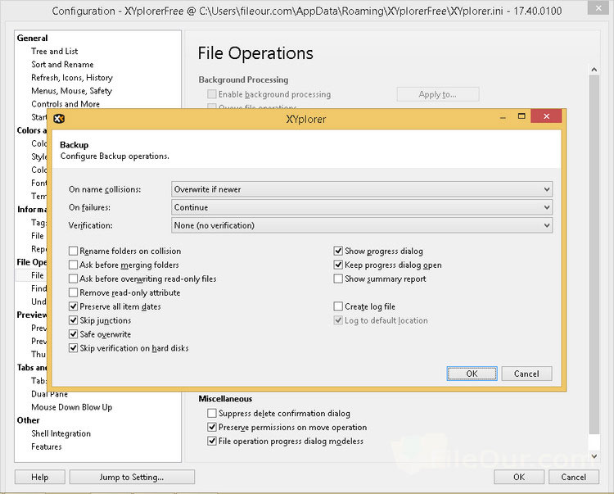Select Sort and Rename category
The width and height of the screenshot is (614, 494).
(x=62, y=64)
